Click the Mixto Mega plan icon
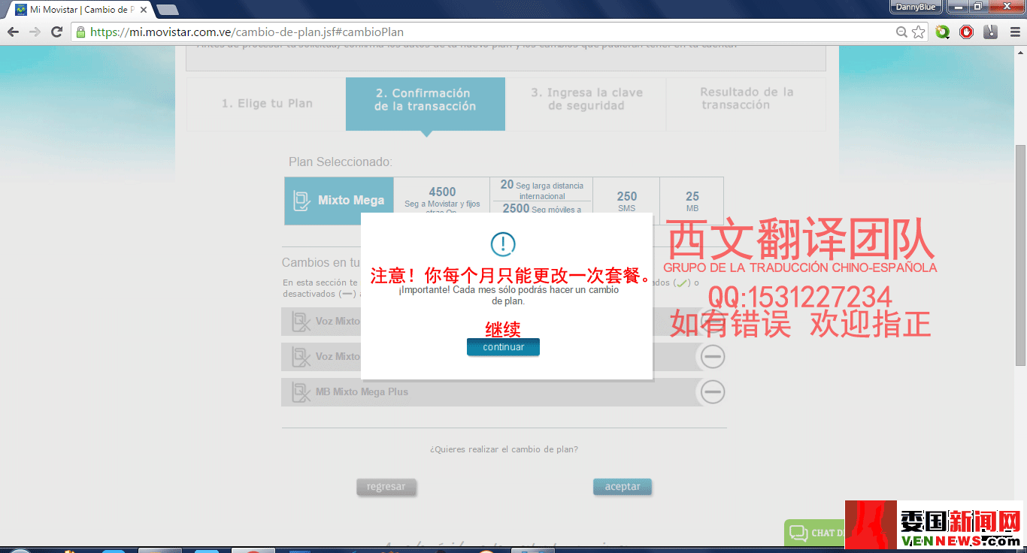 [x=301, y=201]
